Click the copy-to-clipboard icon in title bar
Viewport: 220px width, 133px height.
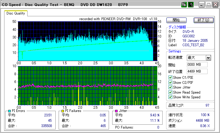(x=184, y=5)
